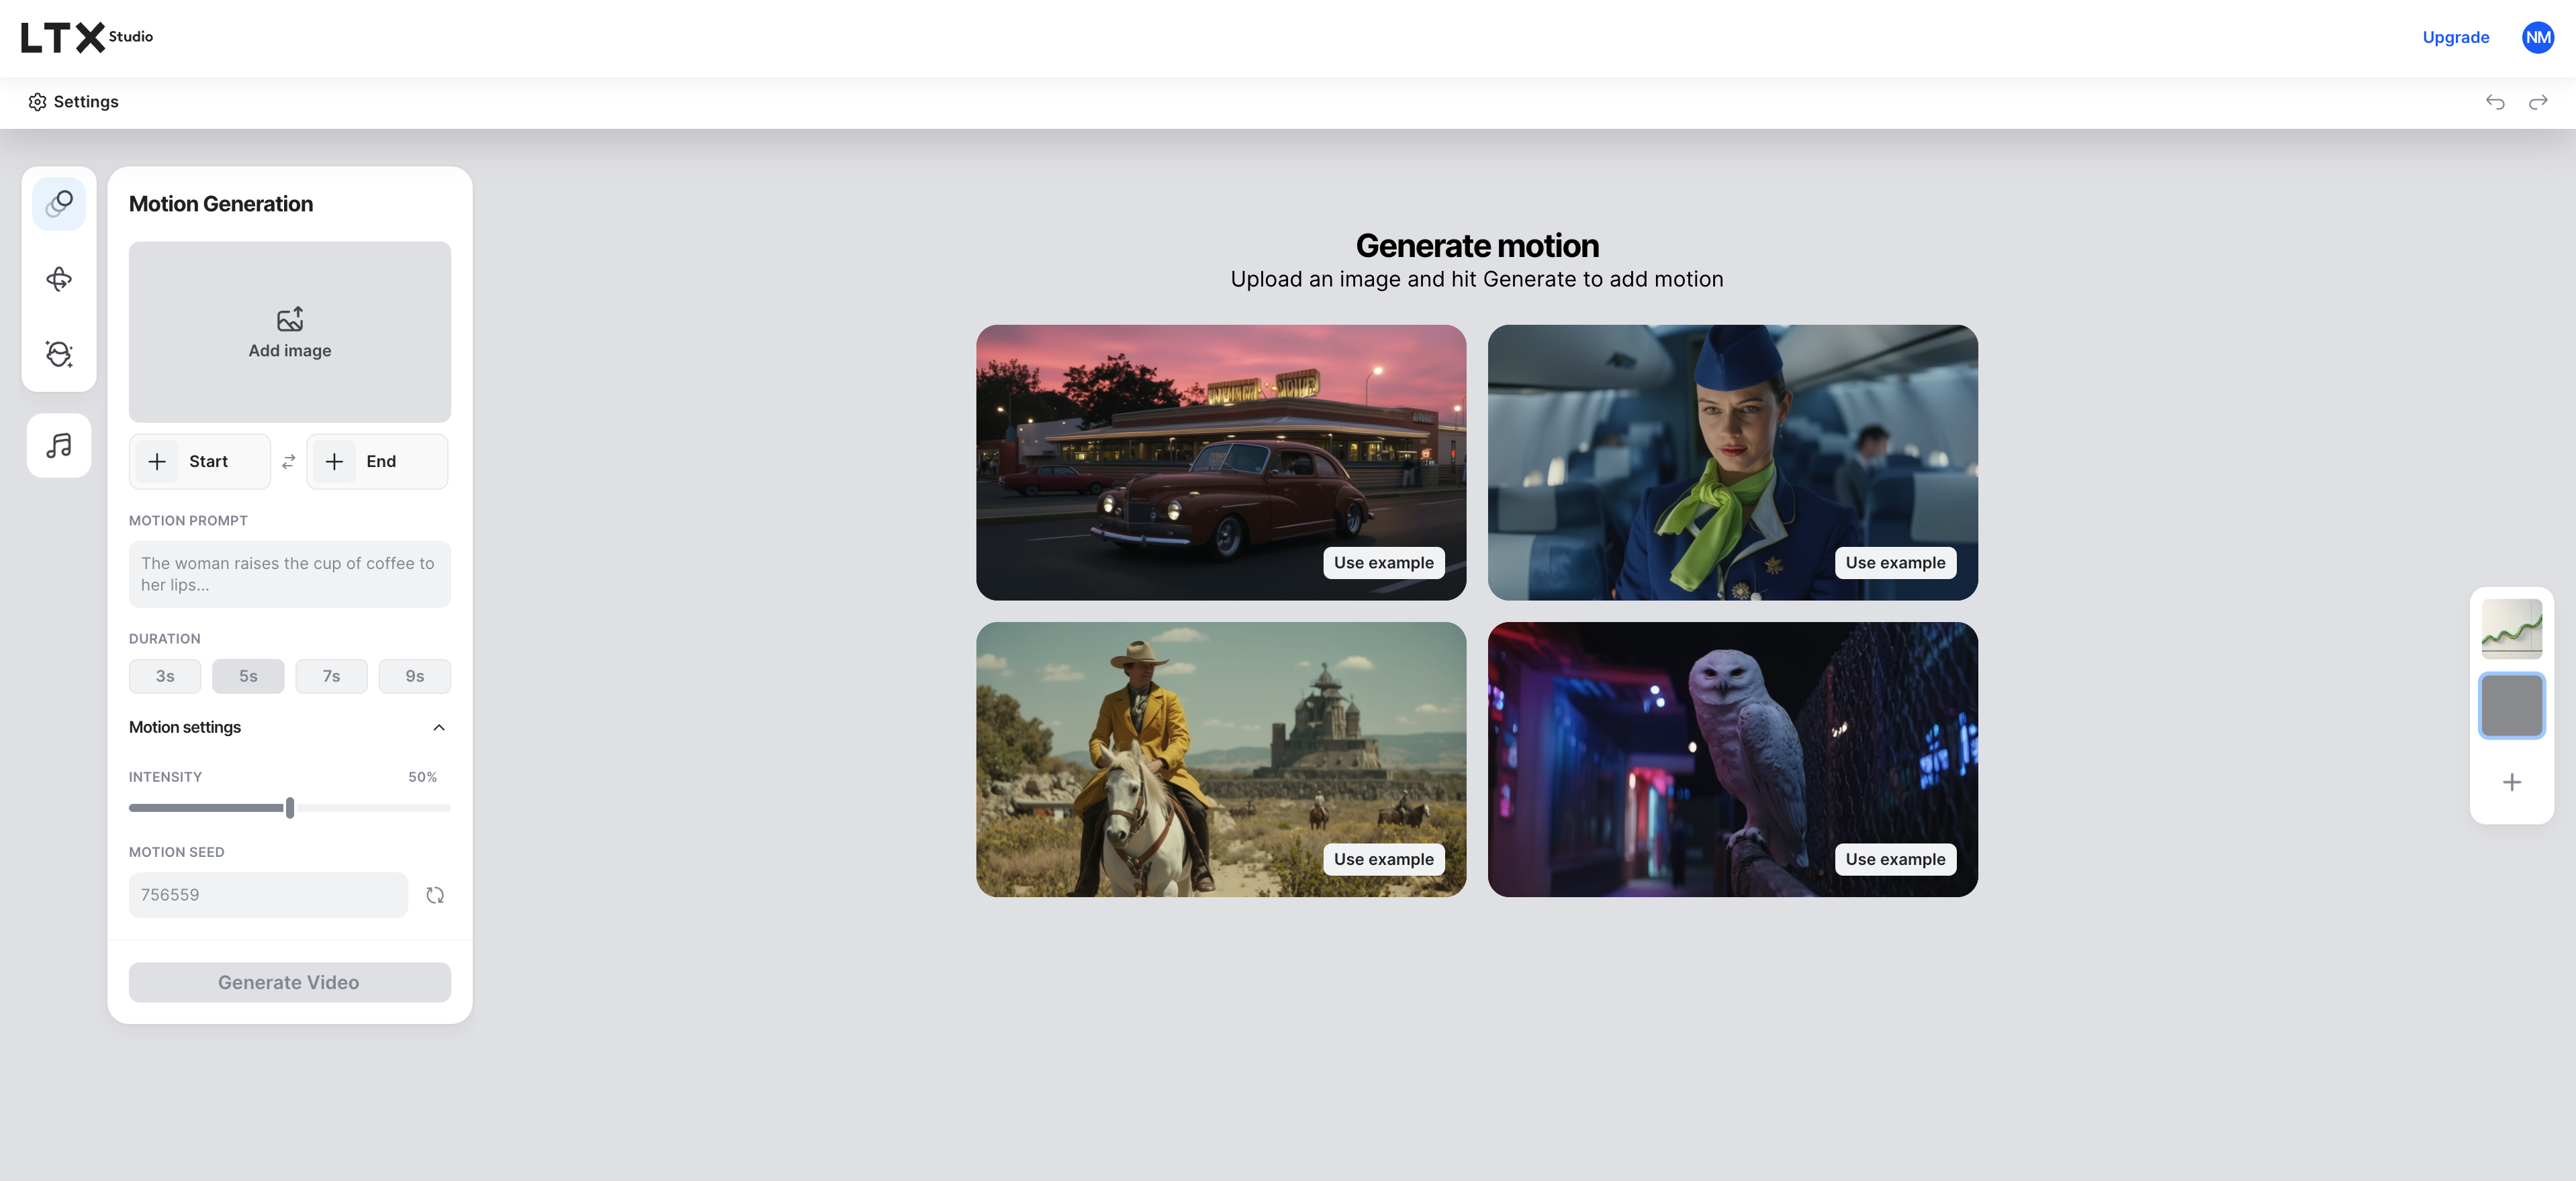Open the NM user account menu
The width and height of the screenshot is (2576, 1181).
coord(2538,37)
